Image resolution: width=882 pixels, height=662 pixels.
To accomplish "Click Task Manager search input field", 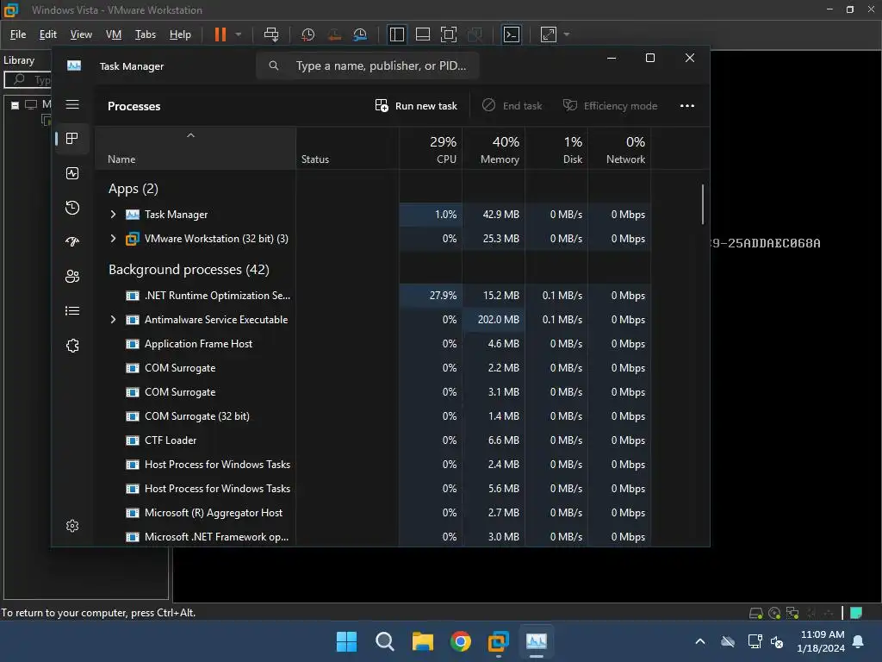I will (x=368, y=66).
